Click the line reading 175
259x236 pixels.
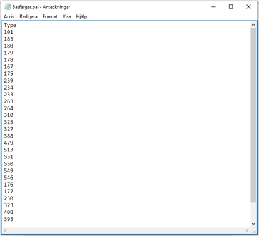click(x=8, y=74)
